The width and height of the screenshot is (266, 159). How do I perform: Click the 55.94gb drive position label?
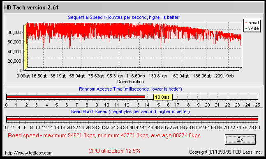pos(77,76)
